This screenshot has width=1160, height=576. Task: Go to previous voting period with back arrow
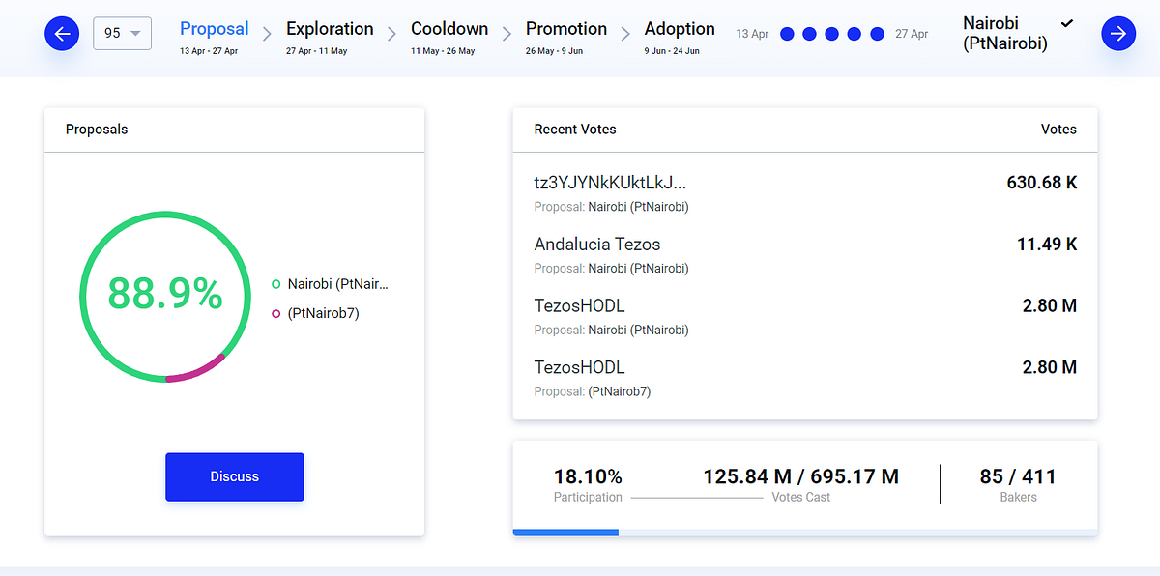click(62, 35)
